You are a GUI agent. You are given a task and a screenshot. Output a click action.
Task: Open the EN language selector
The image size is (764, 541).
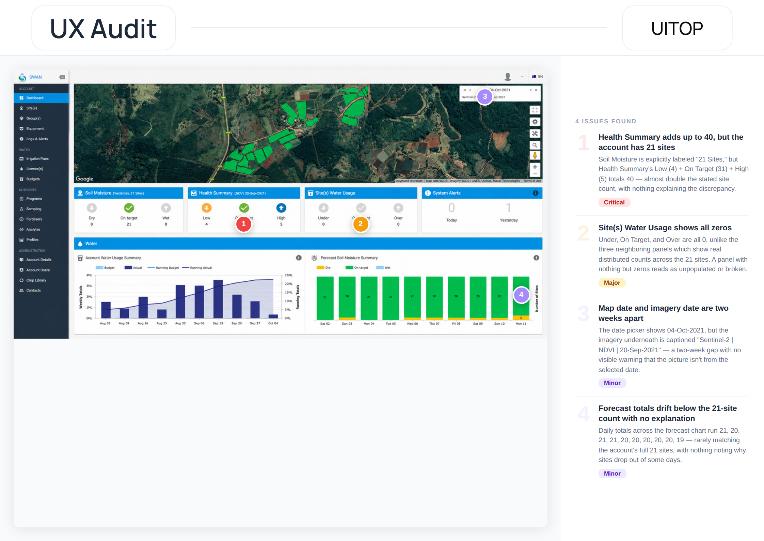tap(538, 77)
